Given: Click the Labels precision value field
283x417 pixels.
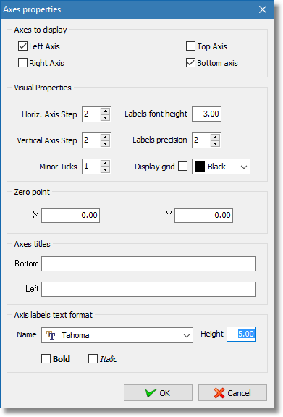Looking at the screenshot, I should [201, 140].
